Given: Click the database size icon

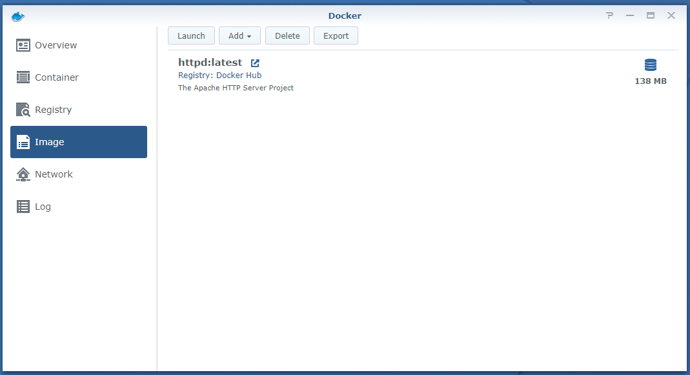Looking at the screenshot, I should click(651, 65).
